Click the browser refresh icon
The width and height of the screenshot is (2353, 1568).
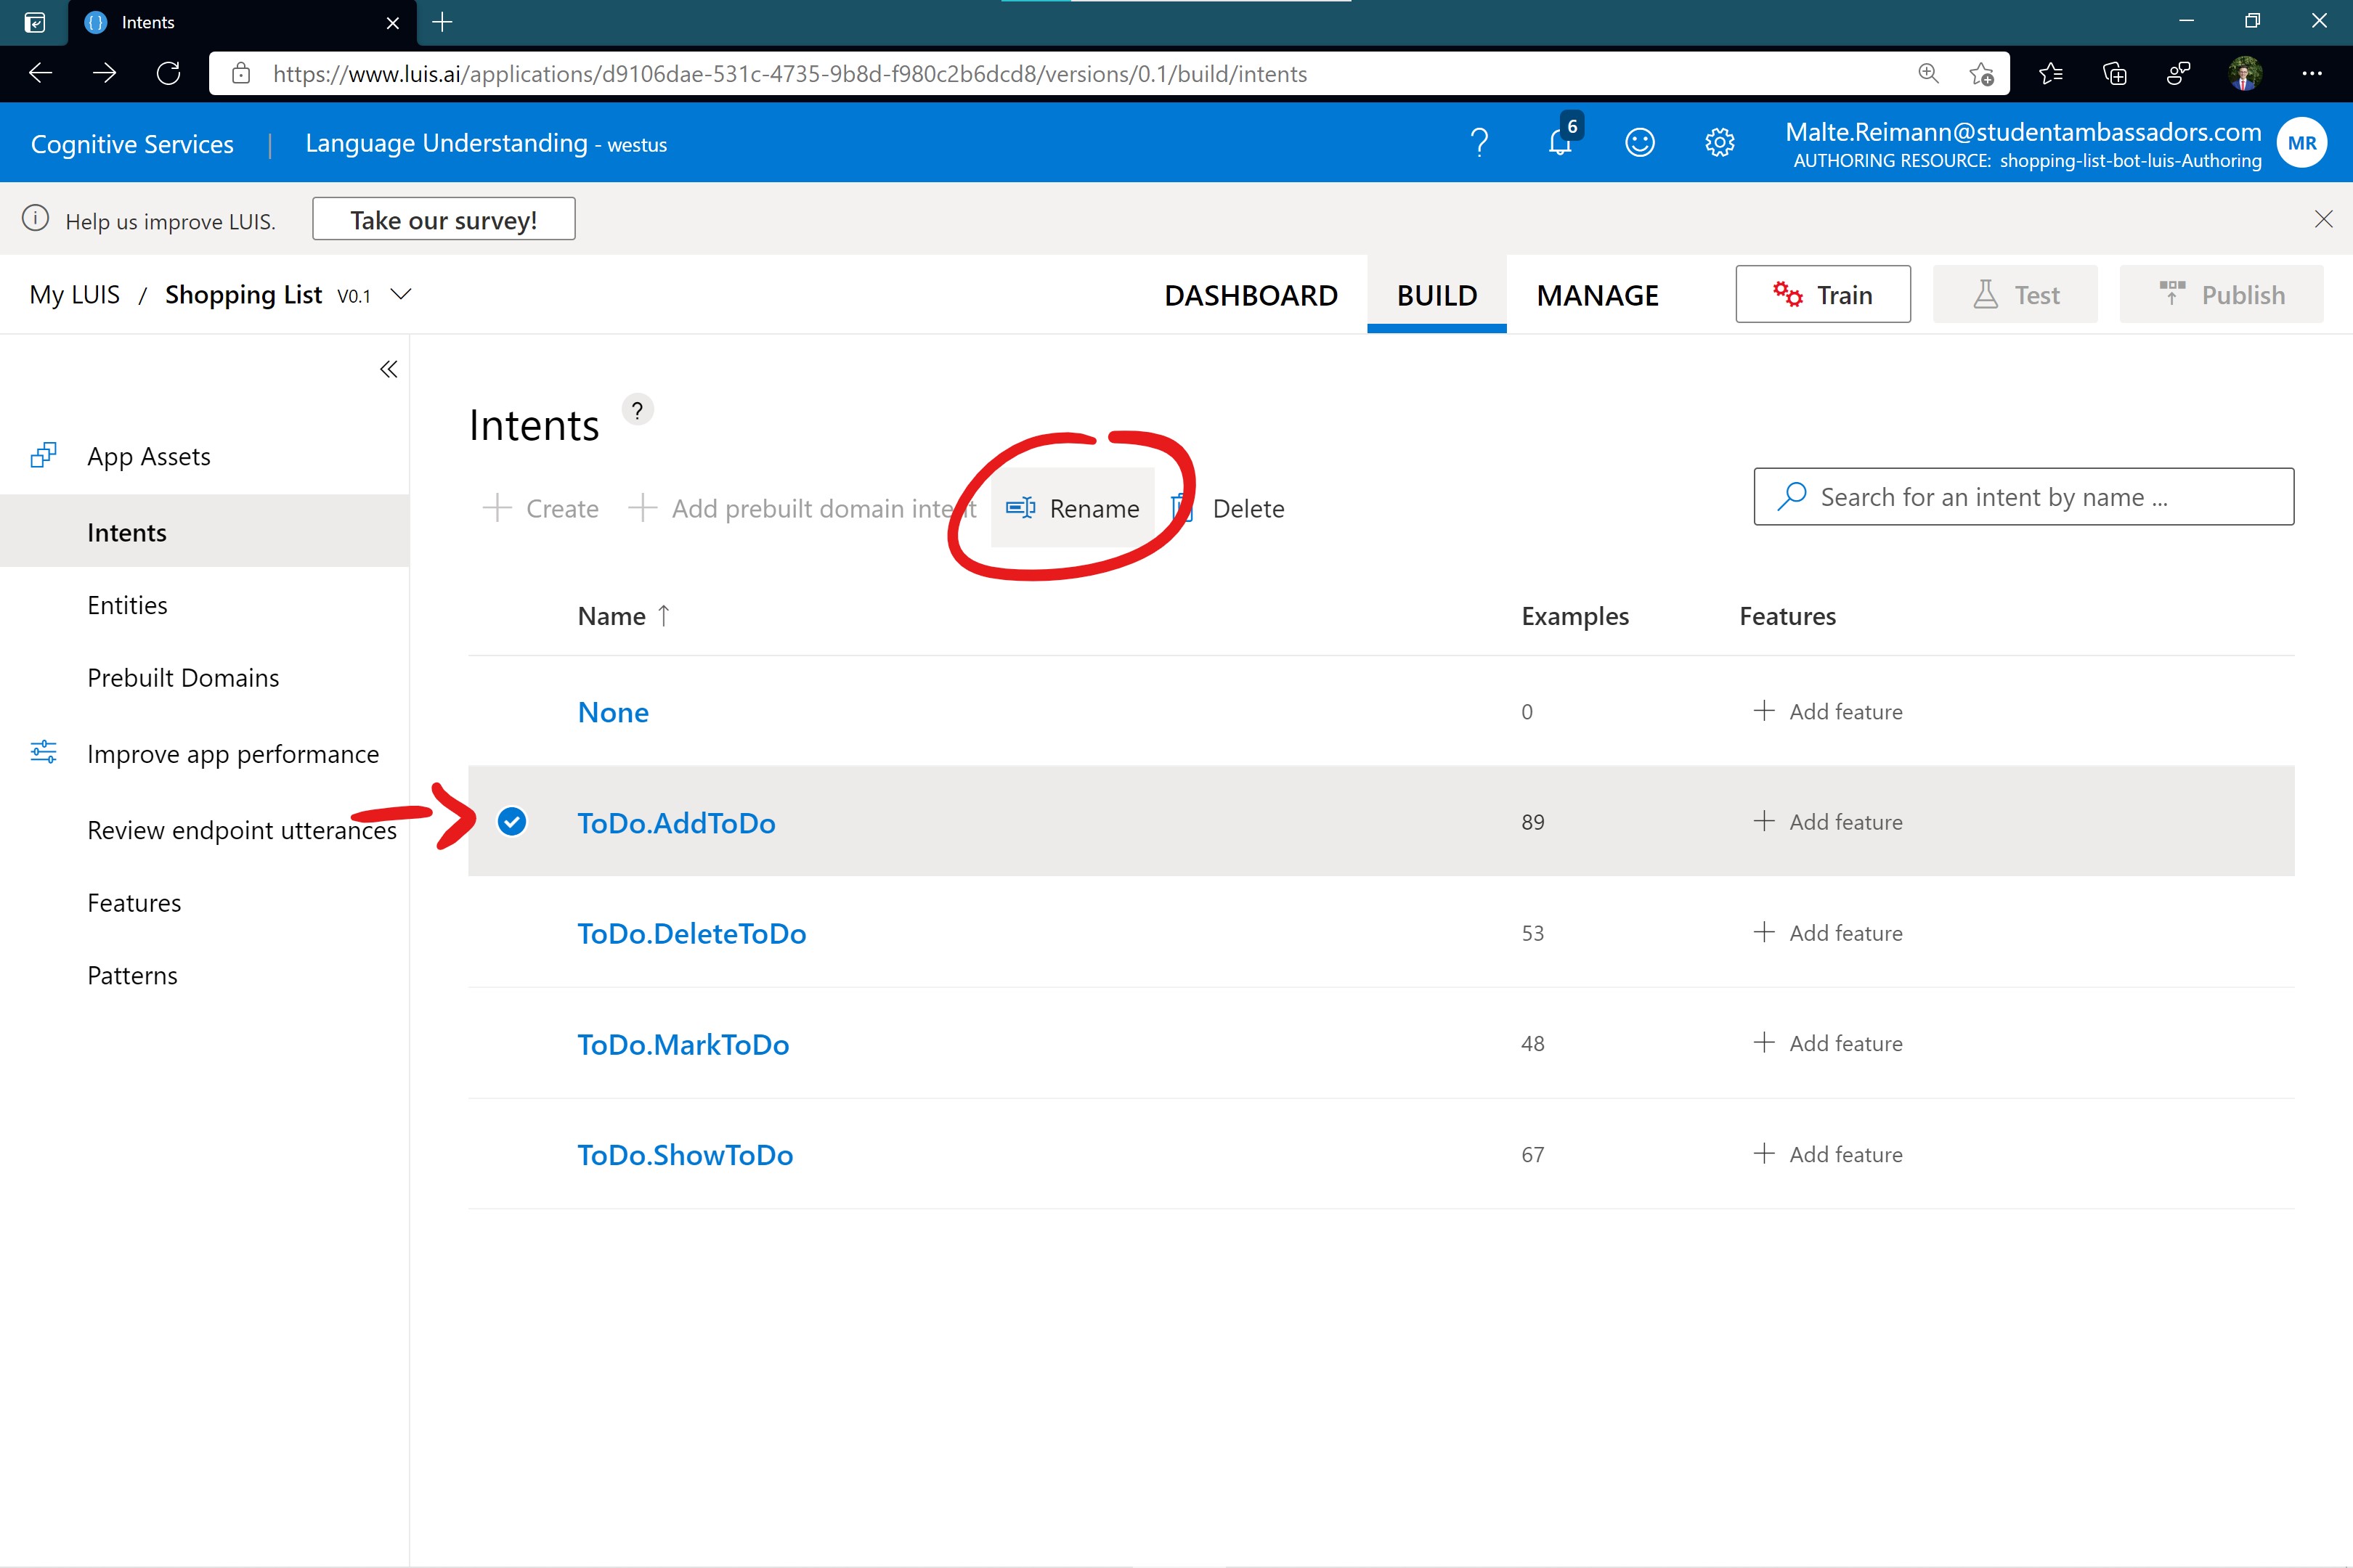coord(168,74)
